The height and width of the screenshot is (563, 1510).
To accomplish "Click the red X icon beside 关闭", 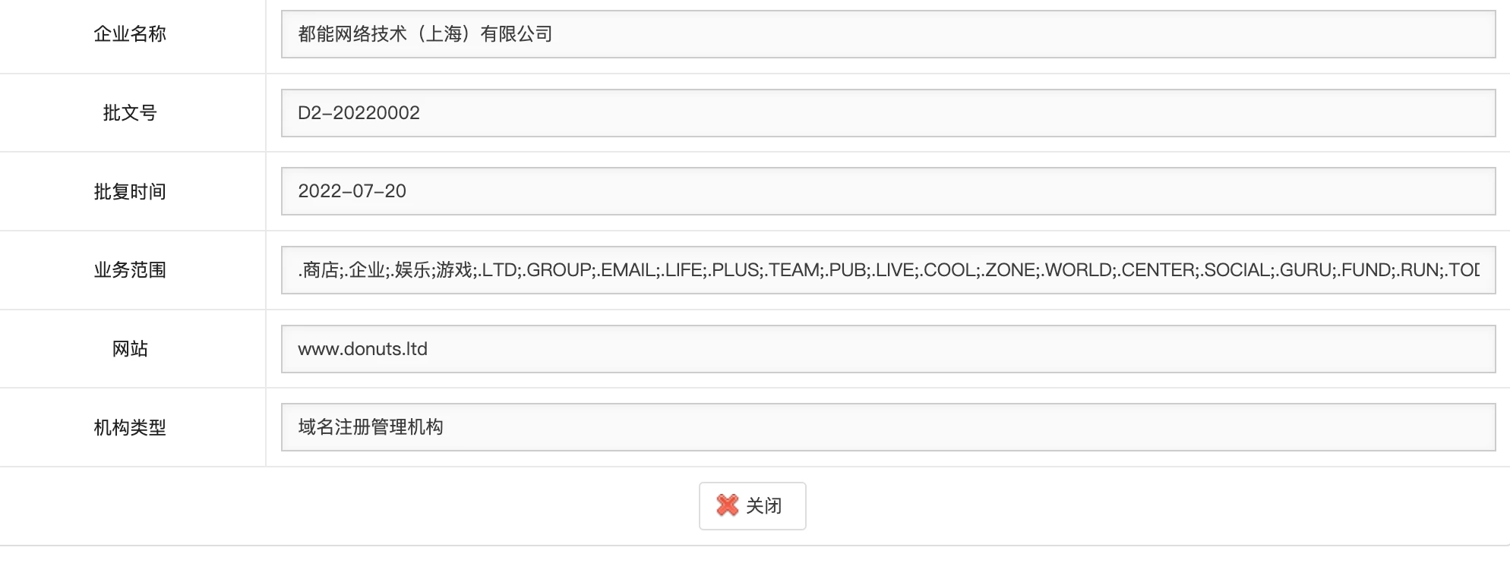I will click(x=727, y=505).
